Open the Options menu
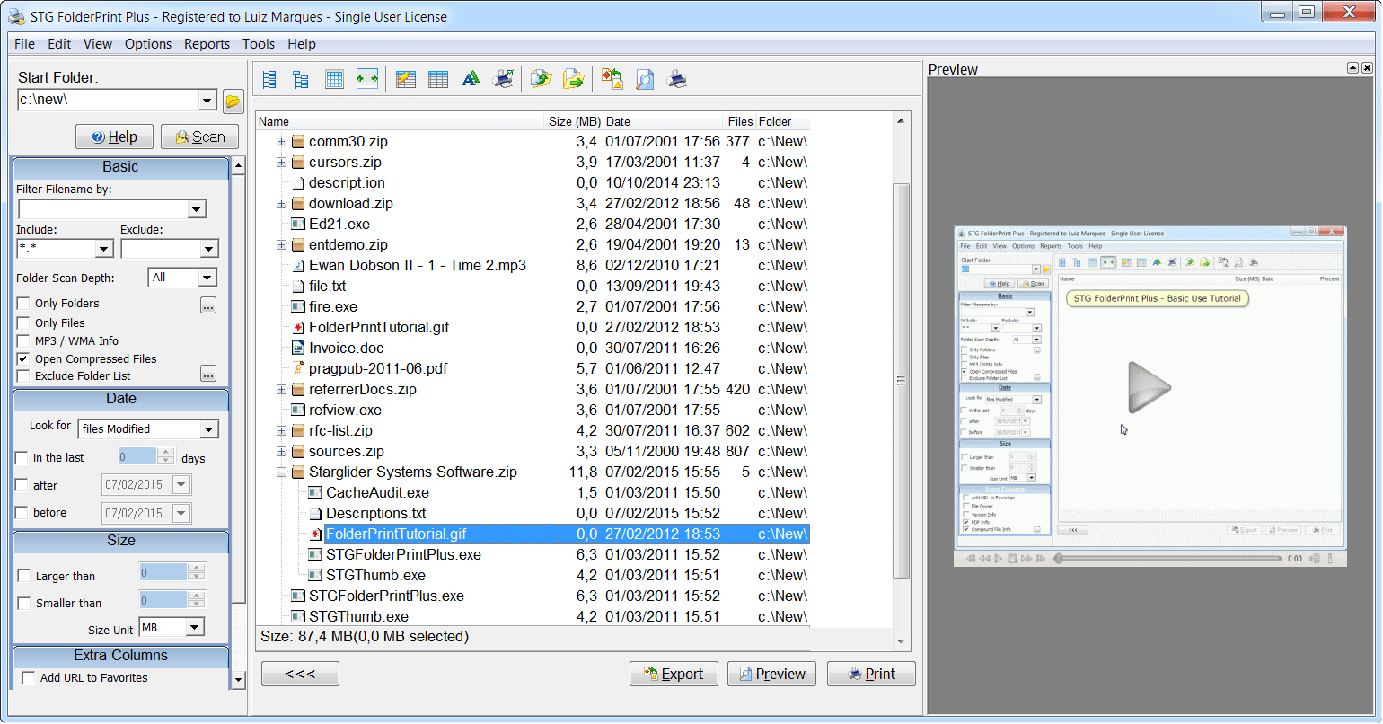This screenshot has width=1383, height=724. pyautogui.click(x=148, y=44)
